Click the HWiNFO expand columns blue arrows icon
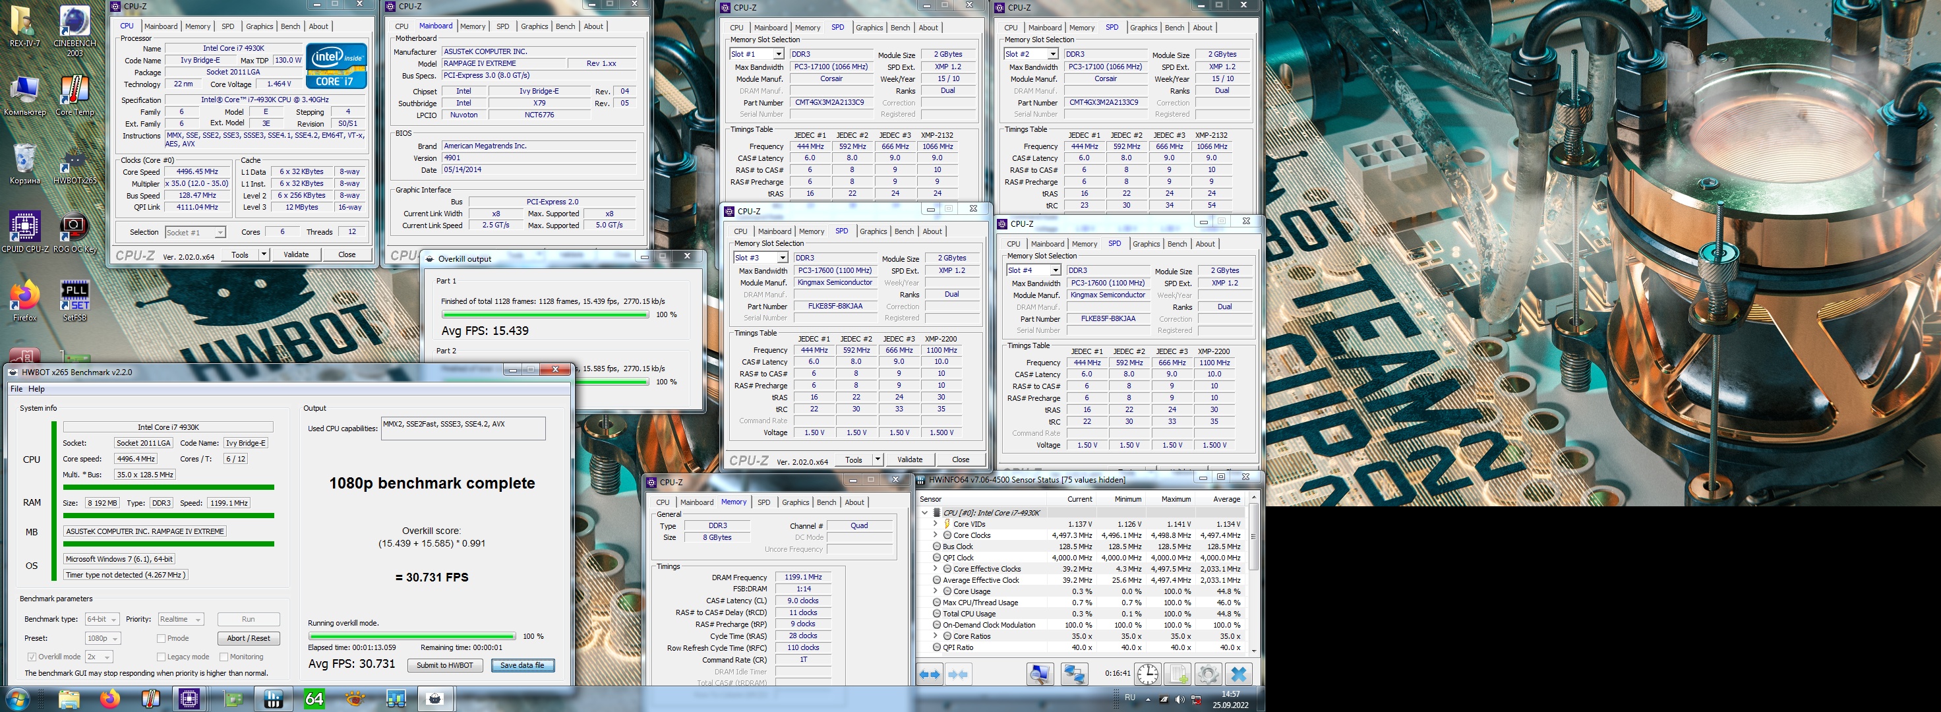This screenshot has height=712, width=1941. (930, 674)
